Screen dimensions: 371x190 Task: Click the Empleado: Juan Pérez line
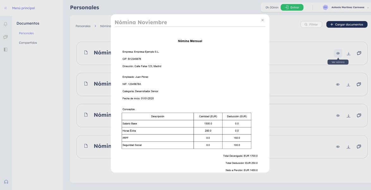135,77
